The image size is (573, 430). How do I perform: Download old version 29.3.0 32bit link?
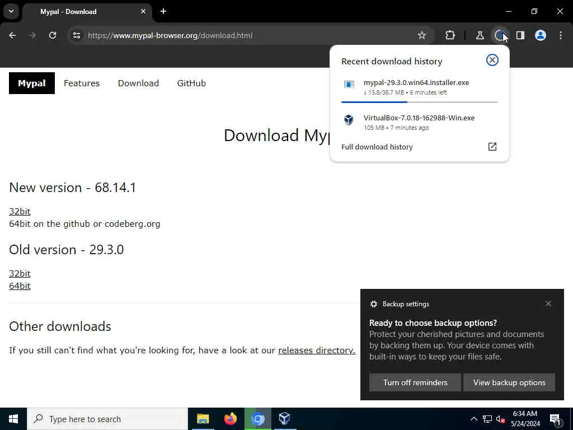[20, 273]
